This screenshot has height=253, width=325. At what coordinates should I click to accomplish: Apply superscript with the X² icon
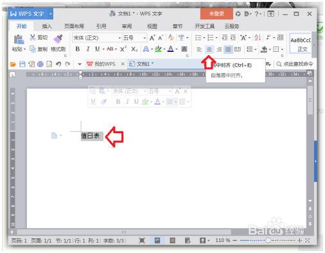(x=123, y=49)
